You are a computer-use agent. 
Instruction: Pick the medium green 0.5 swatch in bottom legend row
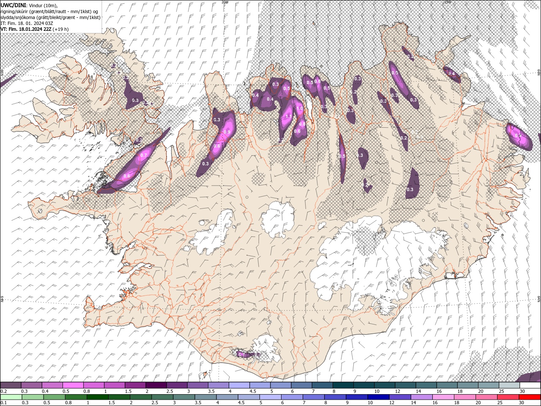click(x=54, y=397)
